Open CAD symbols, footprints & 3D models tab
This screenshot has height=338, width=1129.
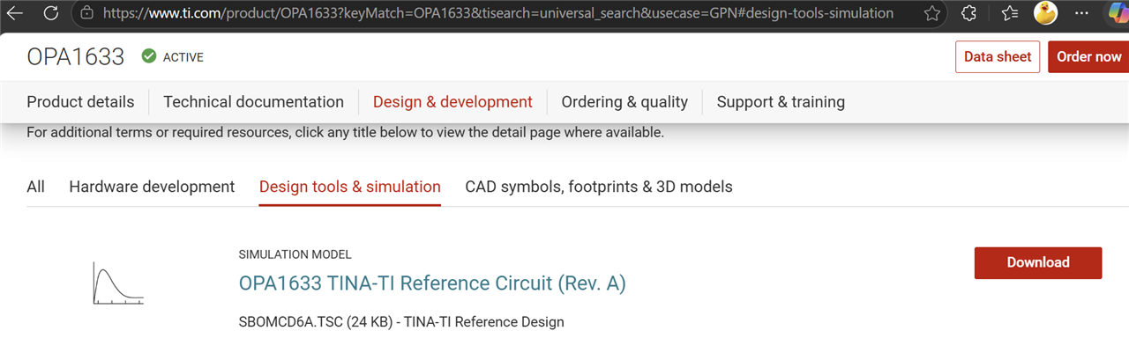coord(599,187)
